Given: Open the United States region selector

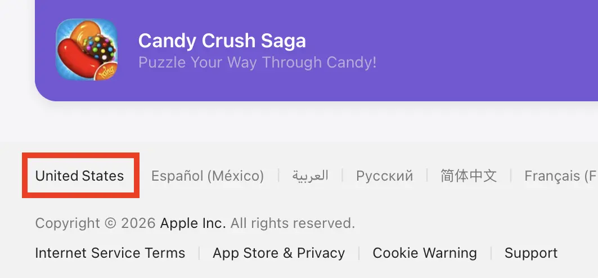Looking at the screenshot, I should [79, 176].
